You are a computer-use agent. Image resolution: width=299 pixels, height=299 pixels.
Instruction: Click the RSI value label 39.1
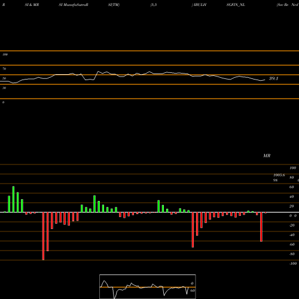point(273,78)
